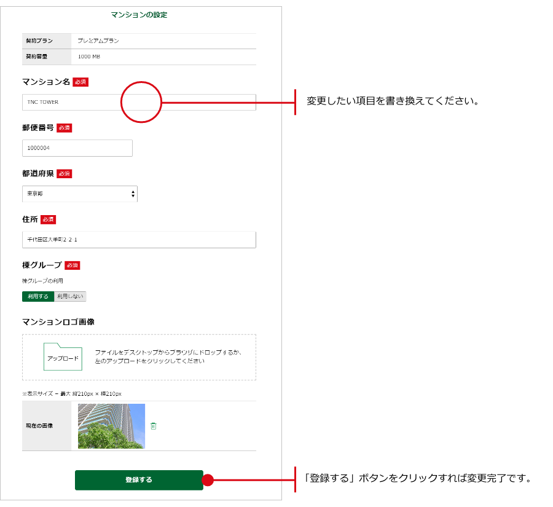Screen dimensions: 553x507
Task: Click the file drop zone instruction text
Action: click(167, 357)
